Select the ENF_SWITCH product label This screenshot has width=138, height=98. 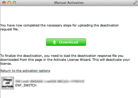(26, 85)
